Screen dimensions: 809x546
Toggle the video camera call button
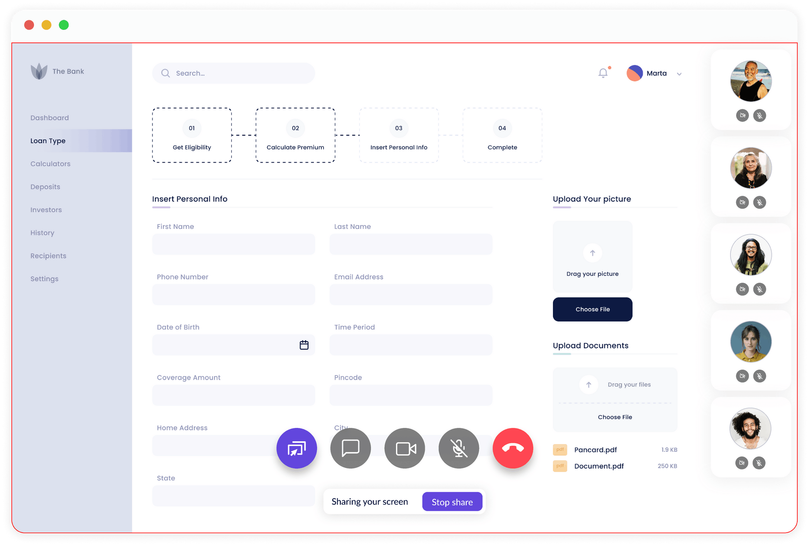tap(404, 448)
